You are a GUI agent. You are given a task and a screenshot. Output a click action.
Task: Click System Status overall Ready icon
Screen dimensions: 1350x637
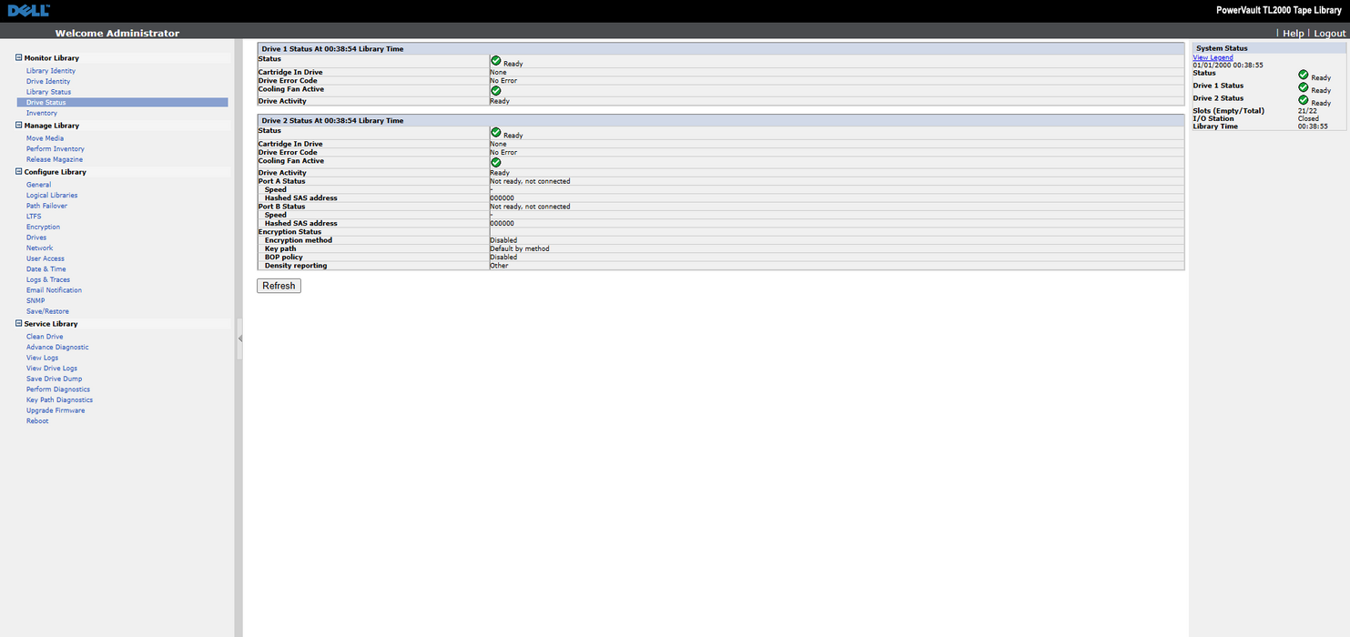1304,75
